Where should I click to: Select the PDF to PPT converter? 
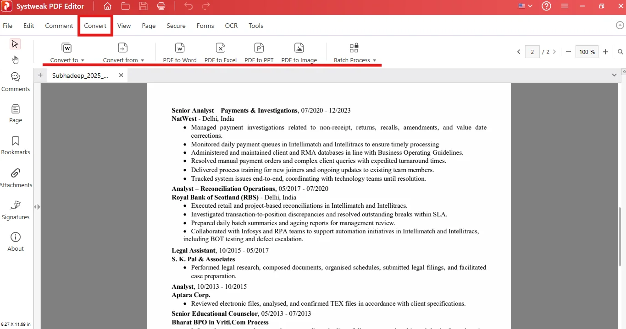pos(259,48)
